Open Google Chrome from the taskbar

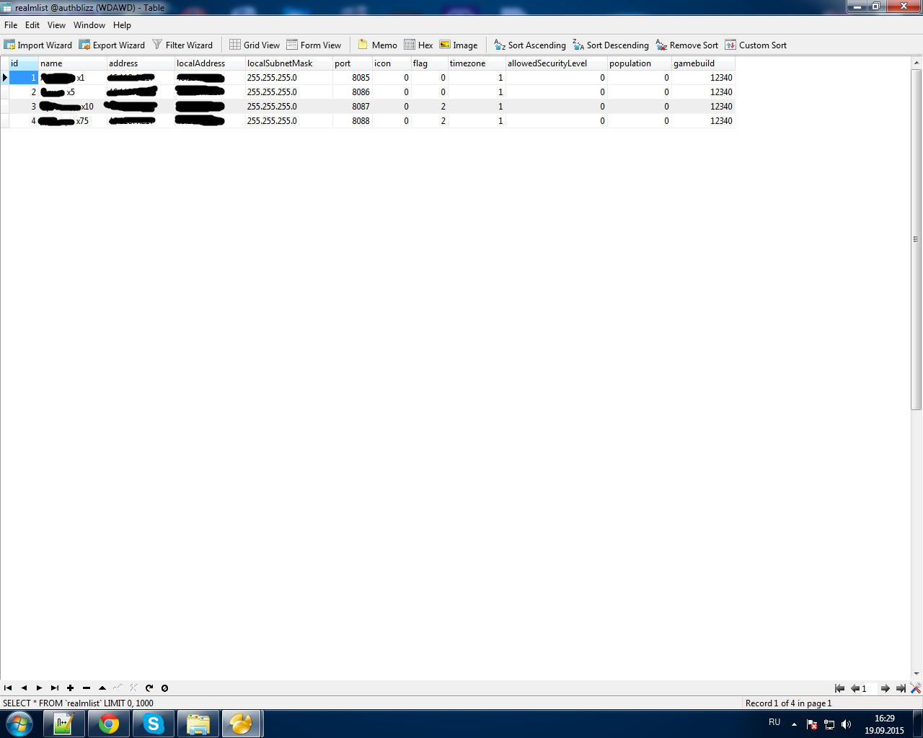click(109, 724)
